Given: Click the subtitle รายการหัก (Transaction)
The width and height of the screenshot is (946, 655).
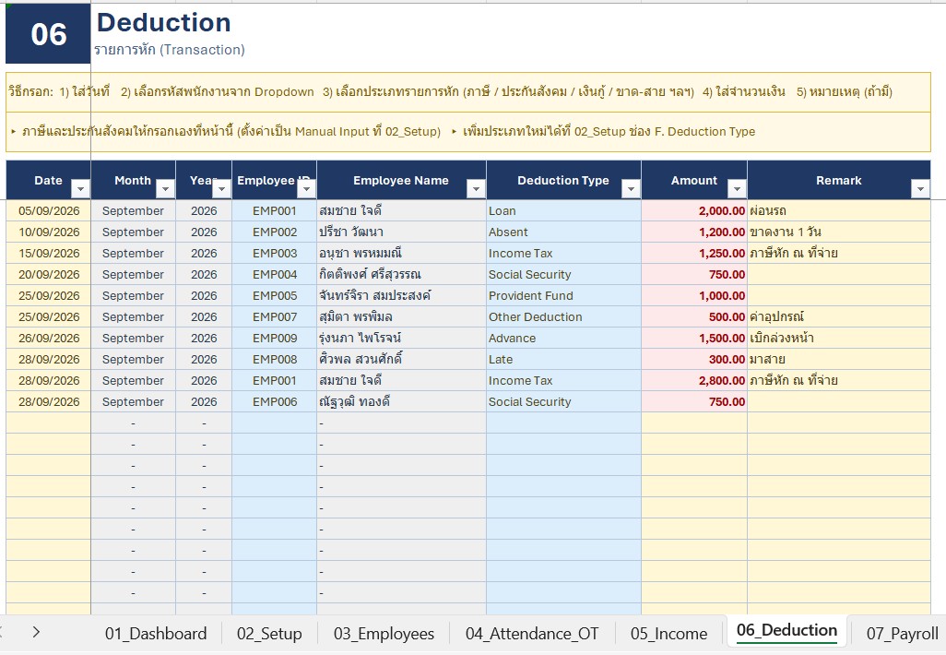Looking at the screenshot, I should pos(170,50).
